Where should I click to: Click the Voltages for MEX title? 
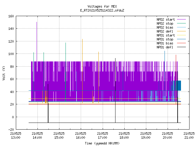102,6
